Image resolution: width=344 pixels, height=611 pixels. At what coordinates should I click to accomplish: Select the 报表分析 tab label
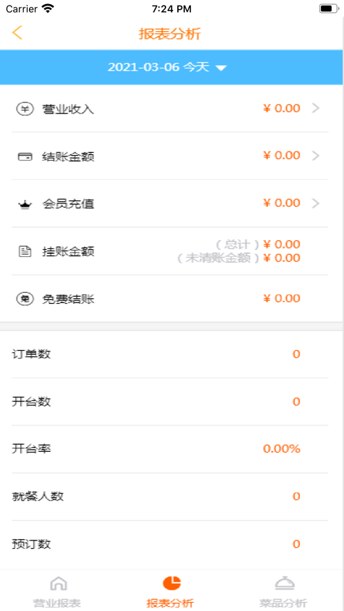point(170,603)
